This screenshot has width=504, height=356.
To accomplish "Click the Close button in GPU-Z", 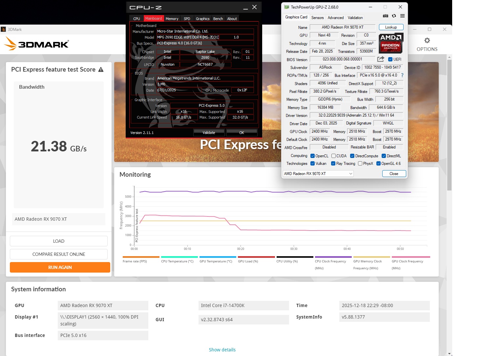I will pos(394,174).
